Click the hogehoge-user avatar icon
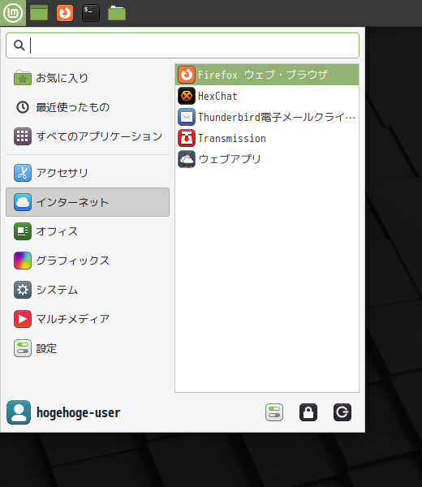This screenshot has width=422, height=487. tap(19, 412)
